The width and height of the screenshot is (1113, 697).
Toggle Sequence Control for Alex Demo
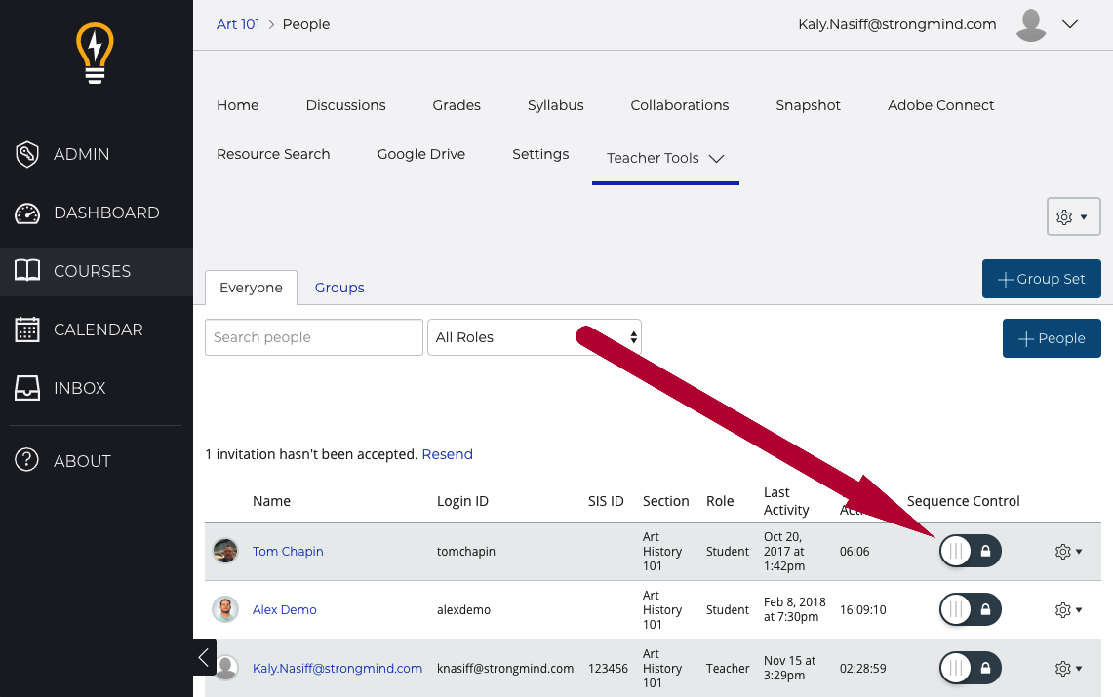[970, 610]
